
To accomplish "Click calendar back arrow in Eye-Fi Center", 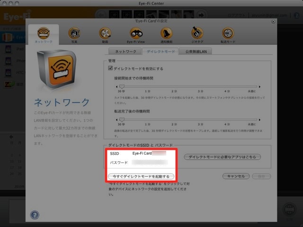I will click(x=11, y=137).
